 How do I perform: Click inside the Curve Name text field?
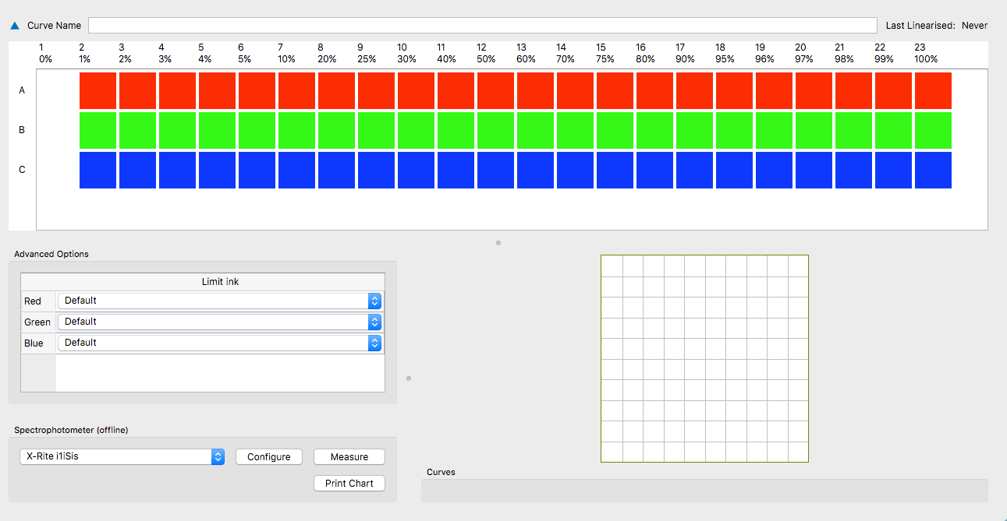484,25
